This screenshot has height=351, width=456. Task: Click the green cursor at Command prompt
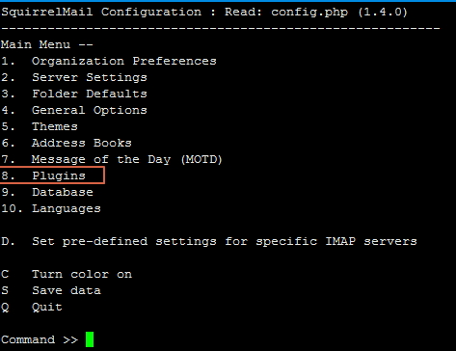tap(90, 339)
